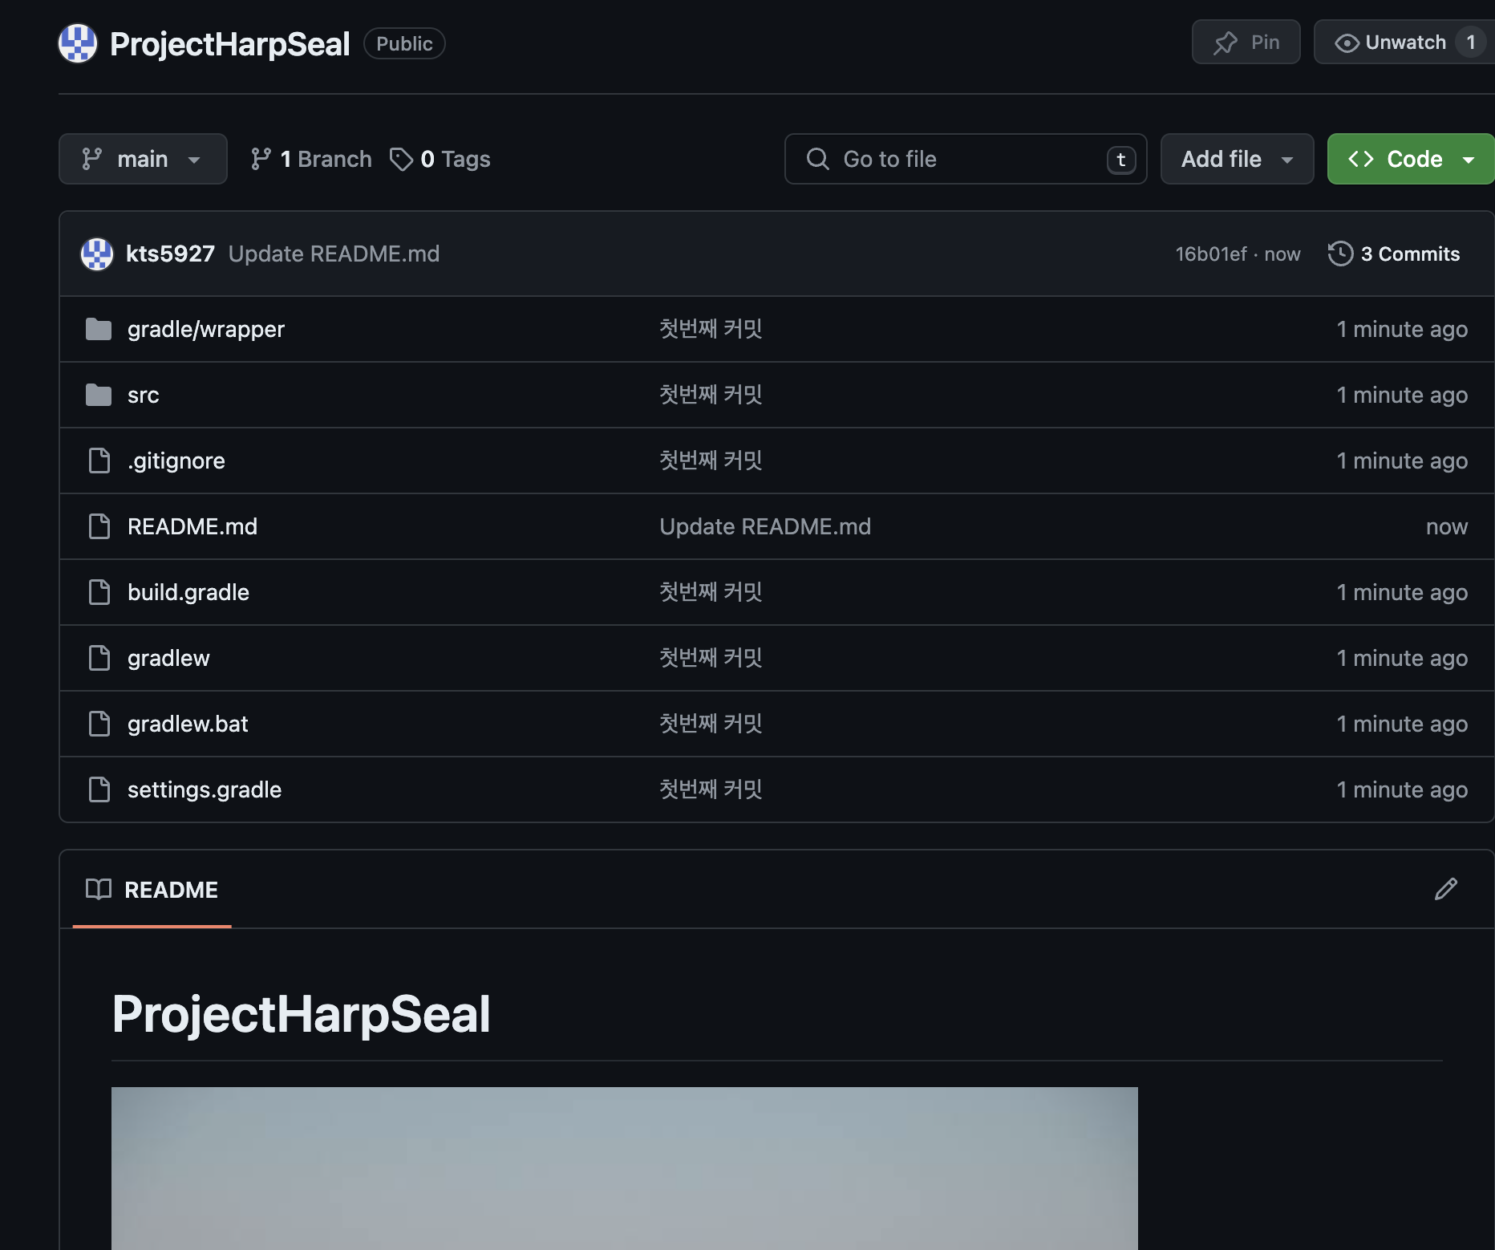This screenshot has height=1250, width=1495.
Task: Open the README.md file
Action: pyautogui.click(x=192, y=526)
